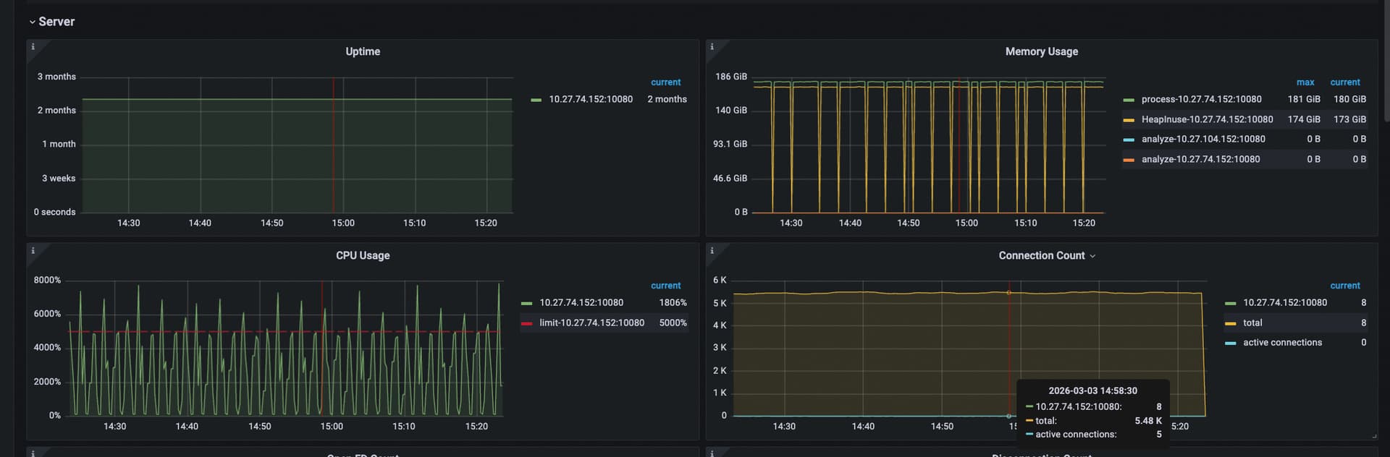Click the yellow series icon beside total legend

(x=1230, y=323)
